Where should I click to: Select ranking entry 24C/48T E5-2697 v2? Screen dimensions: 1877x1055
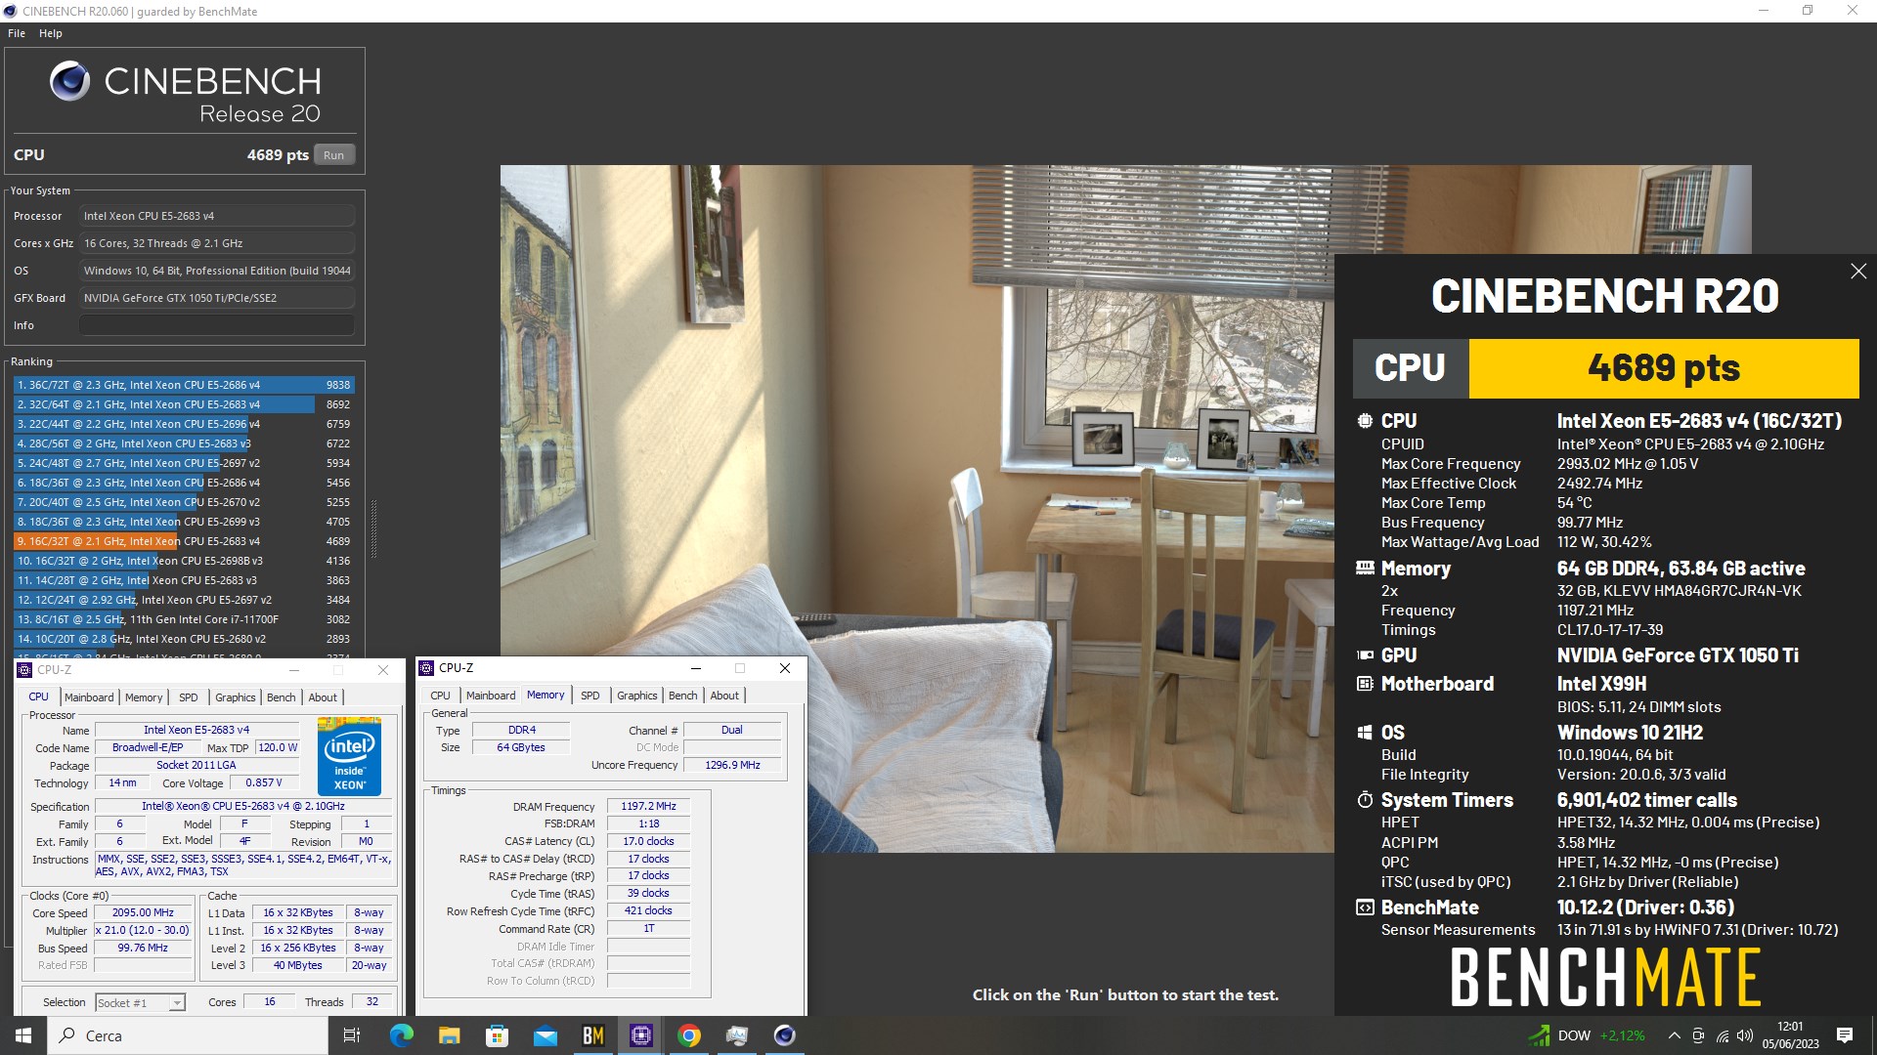(x=184, y=463)
